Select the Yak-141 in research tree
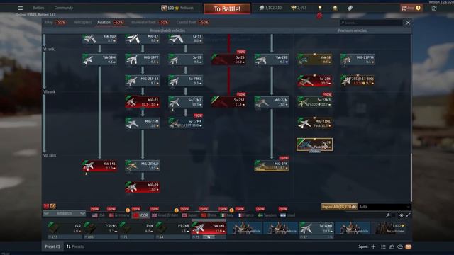454x255 pixels. (99, 166)
